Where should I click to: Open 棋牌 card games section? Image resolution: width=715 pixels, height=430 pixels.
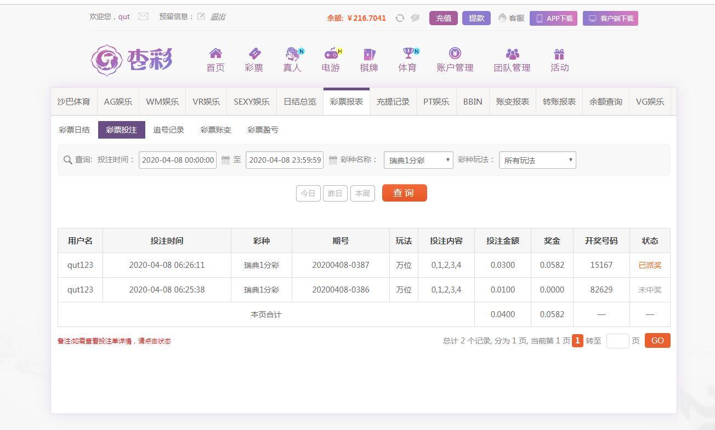(x=369, y=60)
